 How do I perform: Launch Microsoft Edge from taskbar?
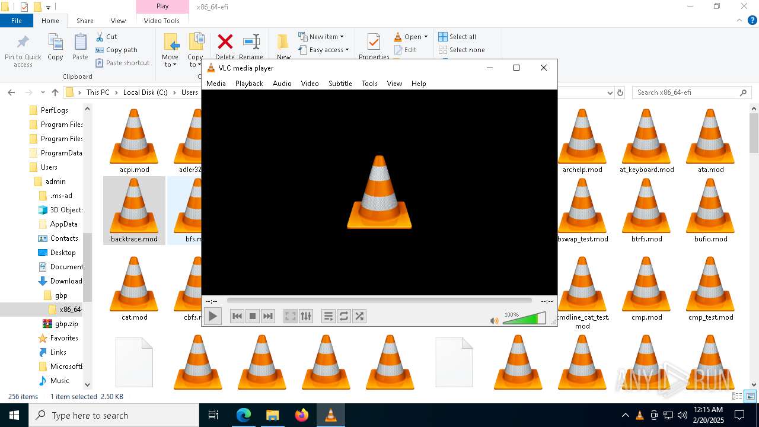click(244, 415)
